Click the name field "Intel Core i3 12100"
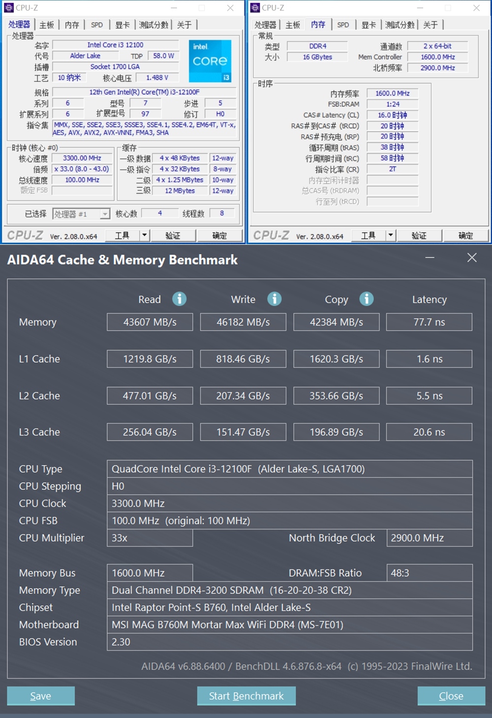Viewport: 492px width, 718px height. click(x=116, y=45)
